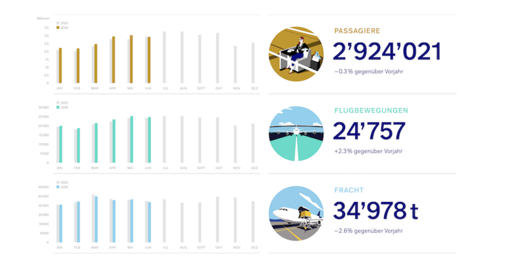Image resolution: width=529 pixels, height=264 pixels.
Task: Click the grey OKT bar in freight chart
Action: coord(217,219)
